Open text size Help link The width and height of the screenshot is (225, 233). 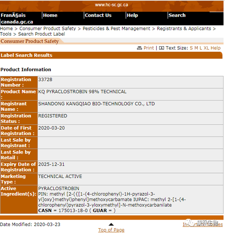(x=216, y=48)
